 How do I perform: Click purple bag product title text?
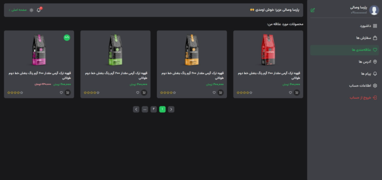[x=39, y=75]
